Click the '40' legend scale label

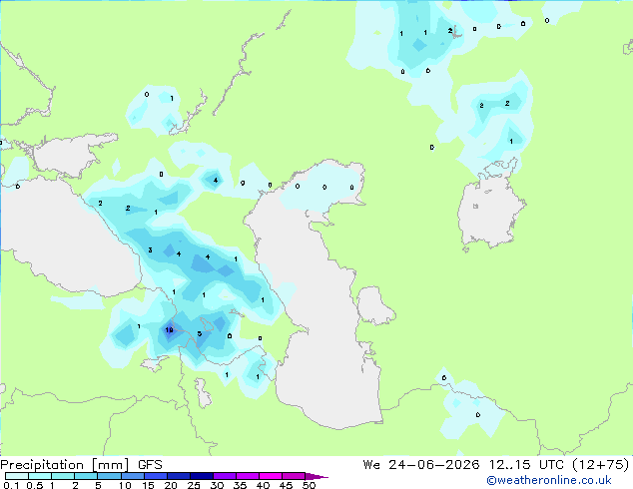[x=263, y=485]
